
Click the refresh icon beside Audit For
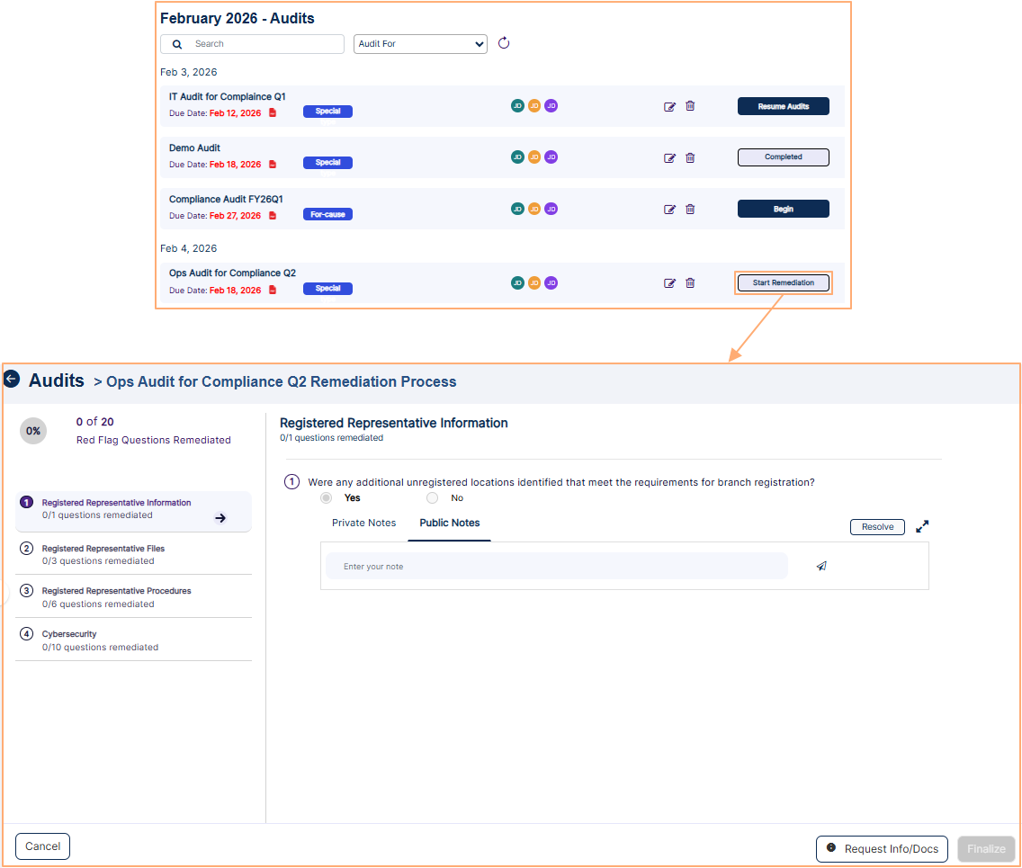click(x=504, y=43)
